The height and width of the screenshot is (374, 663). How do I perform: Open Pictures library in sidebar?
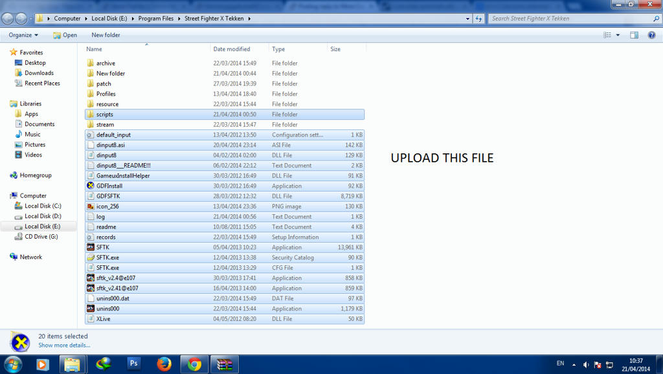tap(35, 144)
